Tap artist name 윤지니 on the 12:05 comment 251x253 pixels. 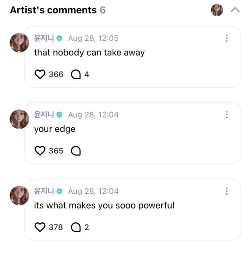tap(44, 38)
